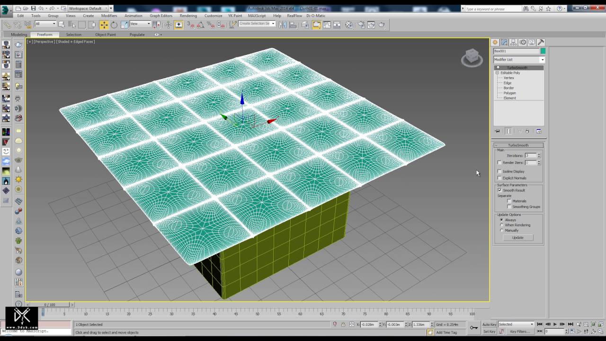Open the MAXScript menu
Viewport: 606px width, 341px height.
[257, 16]
